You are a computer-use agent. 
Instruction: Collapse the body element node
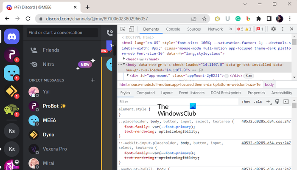tap(124, 64)
